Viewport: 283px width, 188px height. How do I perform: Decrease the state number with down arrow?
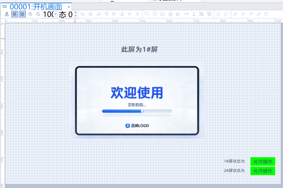click(75, 16)
